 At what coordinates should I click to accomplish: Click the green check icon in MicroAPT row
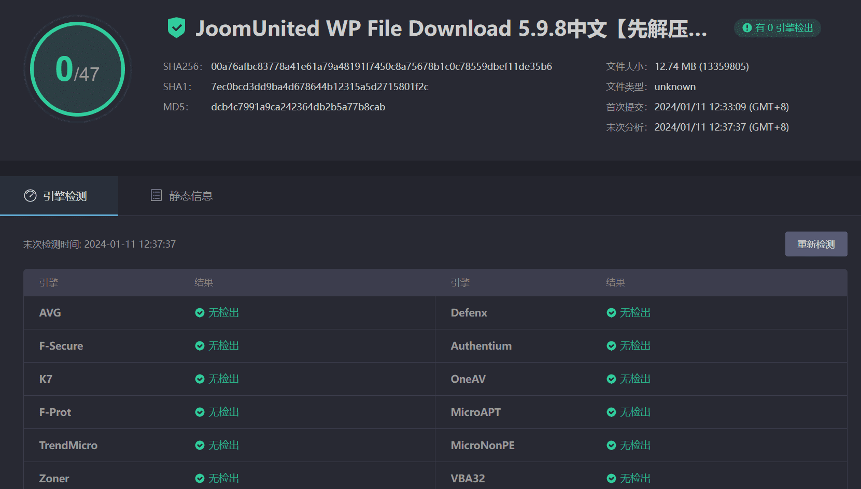click(611, 412)
